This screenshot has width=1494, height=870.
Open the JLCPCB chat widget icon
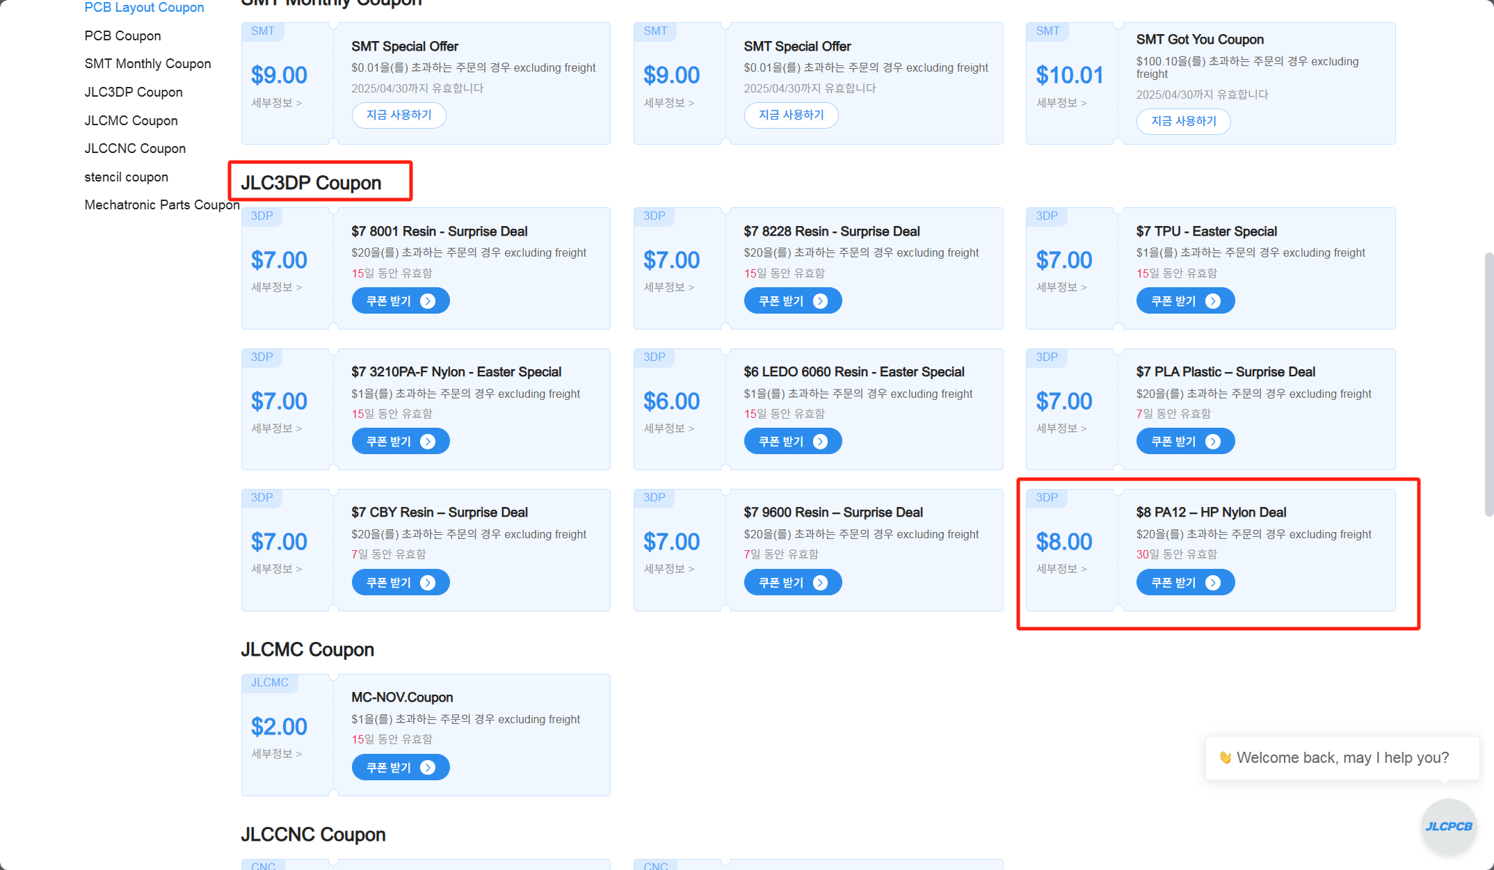[1449, 826]
